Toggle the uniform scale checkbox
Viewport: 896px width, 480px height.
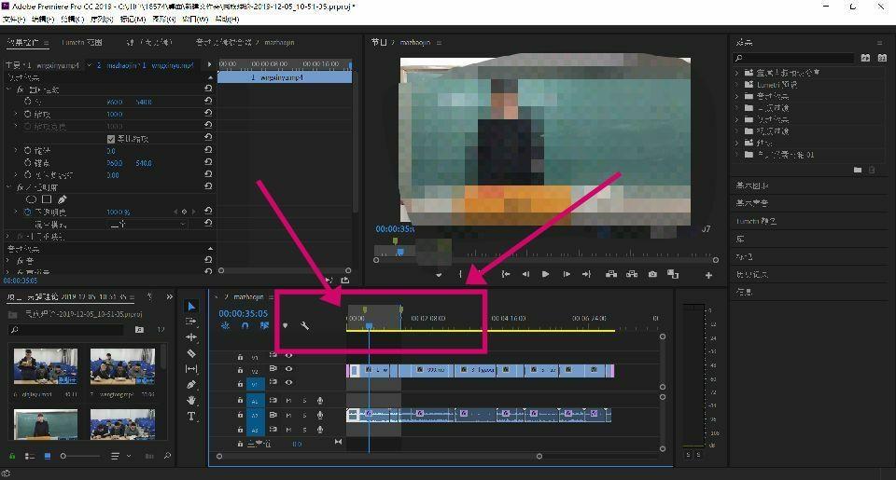[111, 139]
